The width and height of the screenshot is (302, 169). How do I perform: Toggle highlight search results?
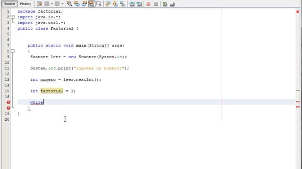[92, 4]
